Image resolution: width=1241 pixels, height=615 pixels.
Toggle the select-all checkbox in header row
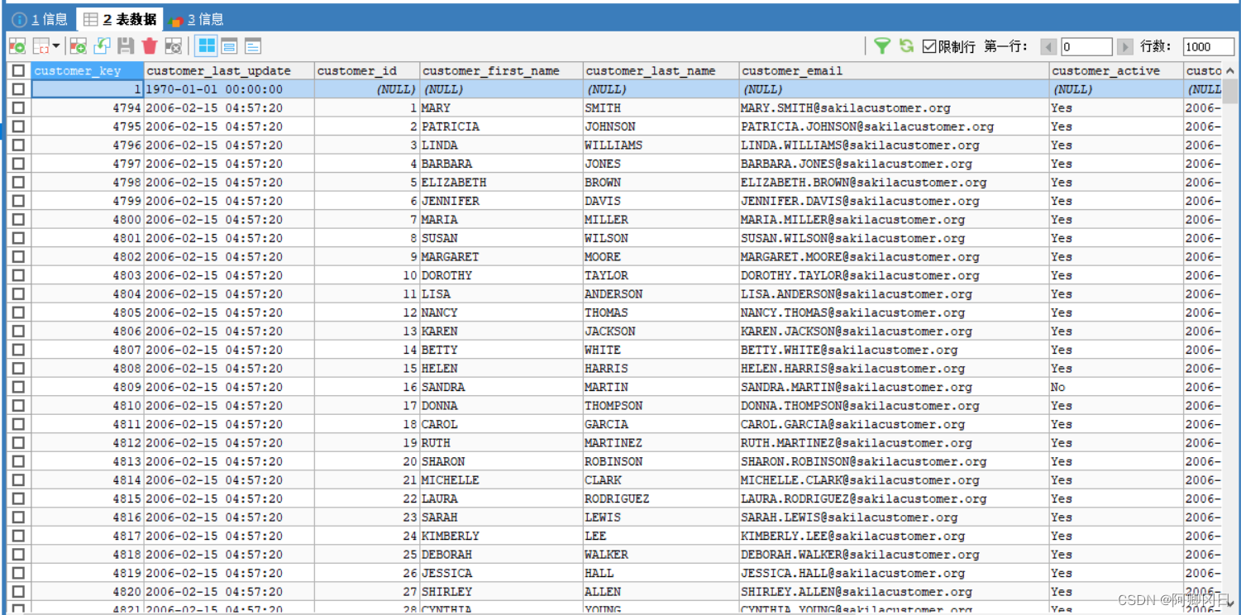[18, 71]
